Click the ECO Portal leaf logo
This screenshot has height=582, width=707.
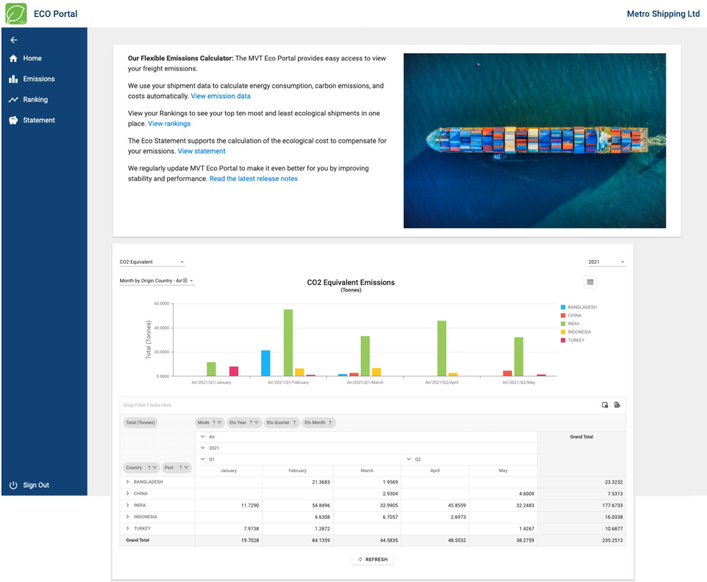click(16, 14)
